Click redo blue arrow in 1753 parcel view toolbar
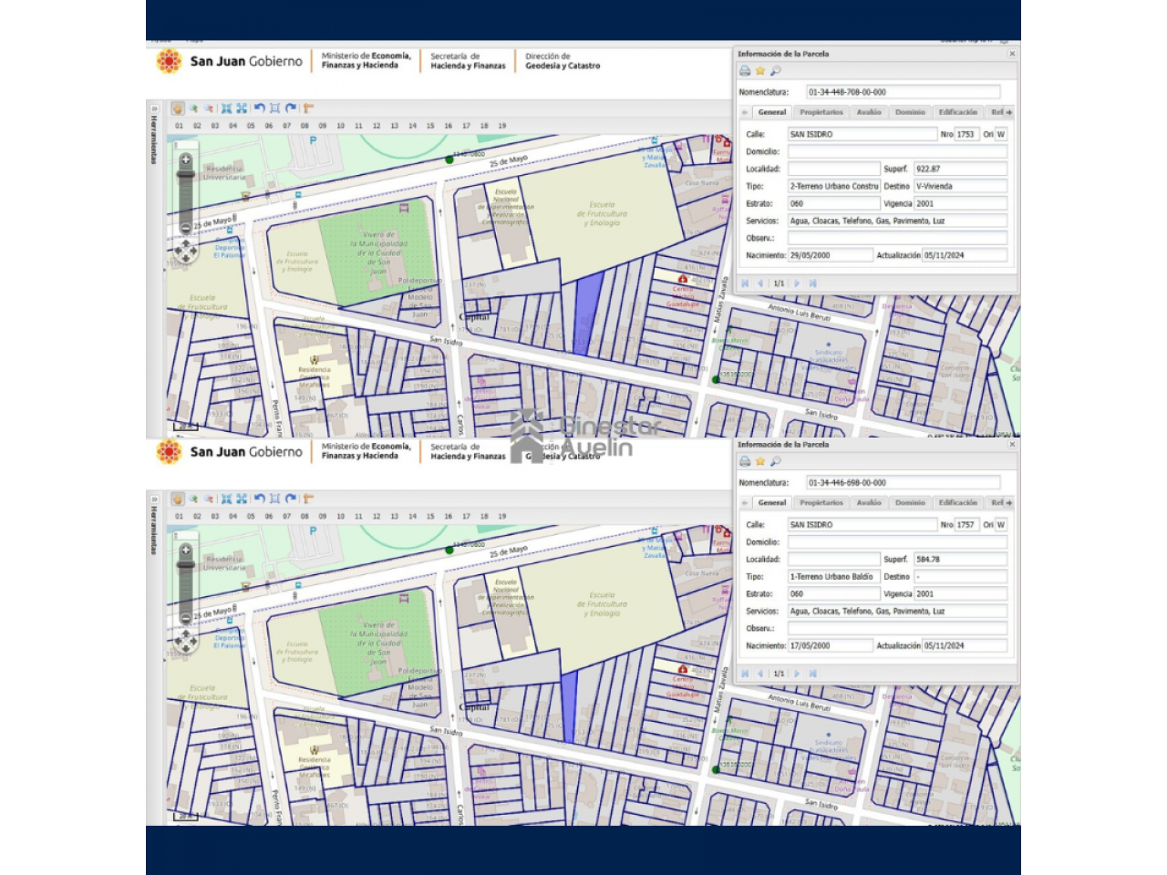The width and height of the screenshot is (1167, 875). click(x=291, y=108)
